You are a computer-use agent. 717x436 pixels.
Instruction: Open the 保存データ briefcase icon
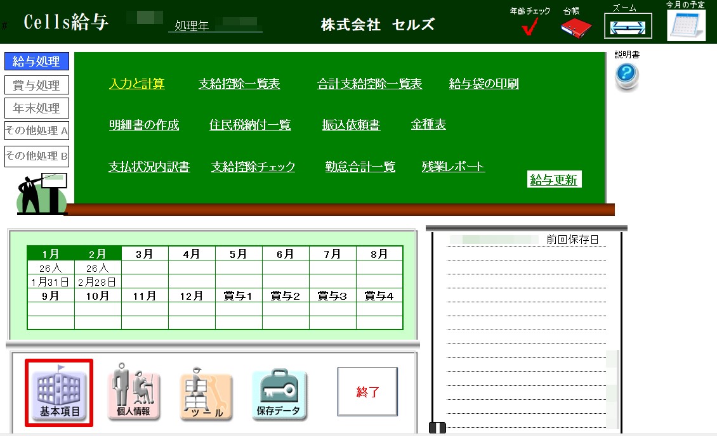point(279,394)
